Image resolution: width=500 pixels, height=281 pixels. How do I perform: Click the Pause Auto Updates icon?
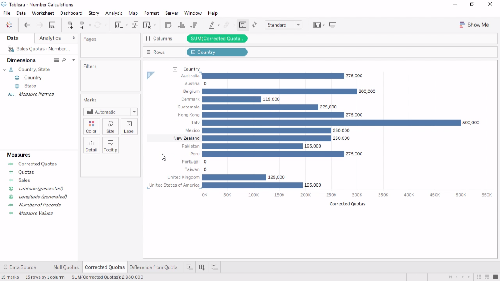(82, 25)
